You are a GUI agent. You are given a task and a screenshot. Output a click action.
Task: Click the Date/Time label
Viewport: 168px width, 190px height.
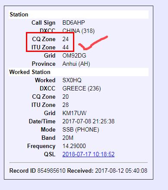[42, 121]
